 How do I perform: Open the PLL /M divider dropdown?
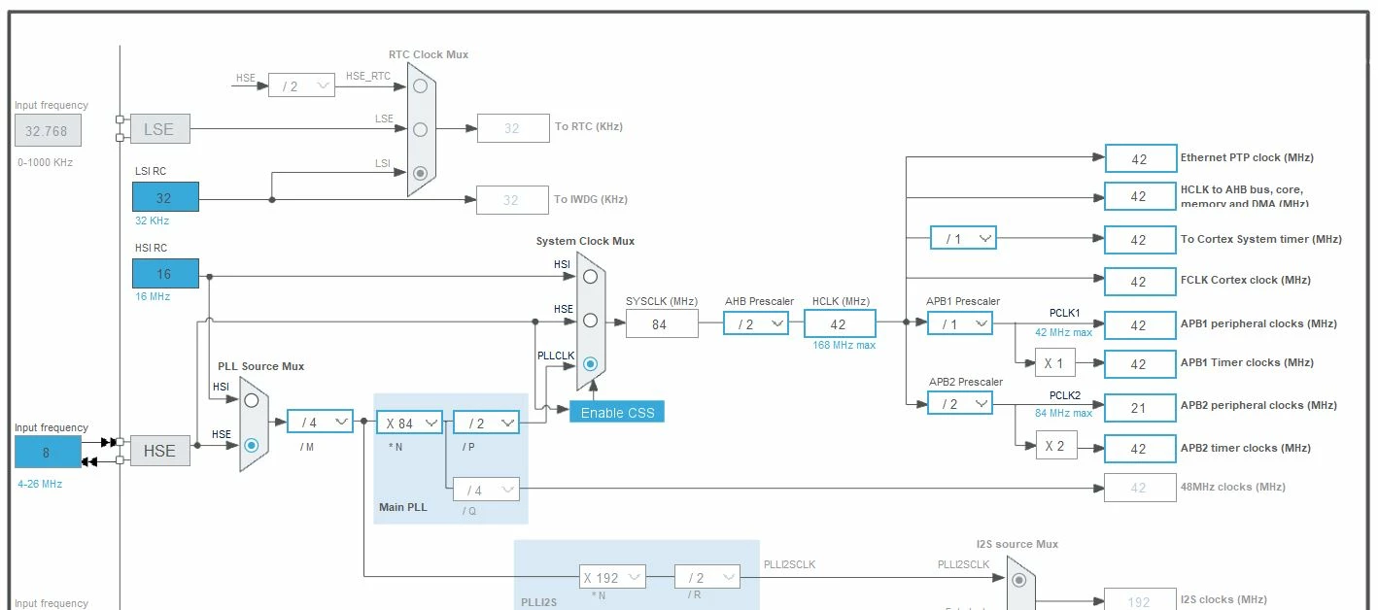[x=320, y=422]
